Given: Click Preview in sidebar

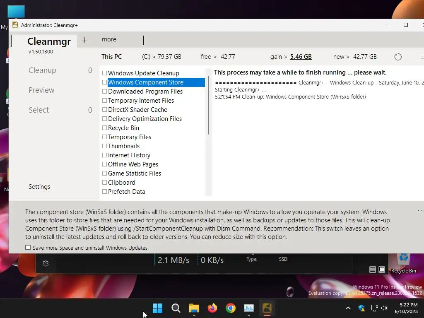Looking at the screenshot, I should (41, 90).
